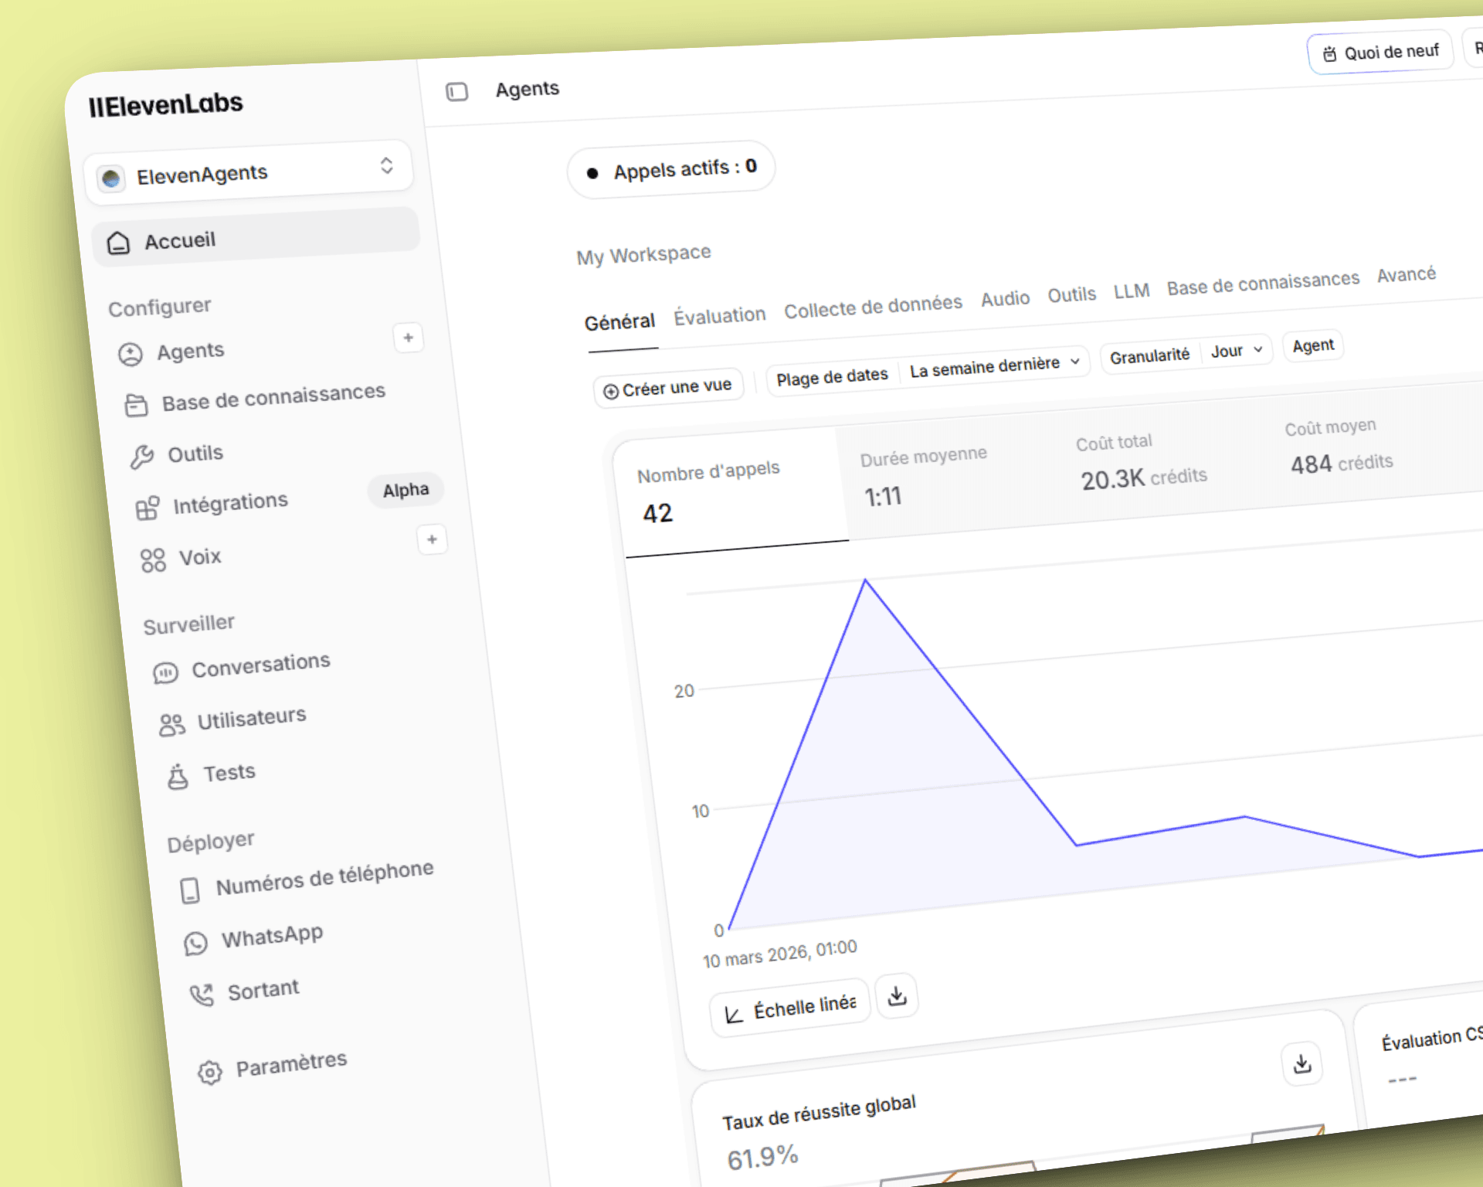The image size is (1483, 1187).
Task: Download the call count chart
Action: point(897,996)
